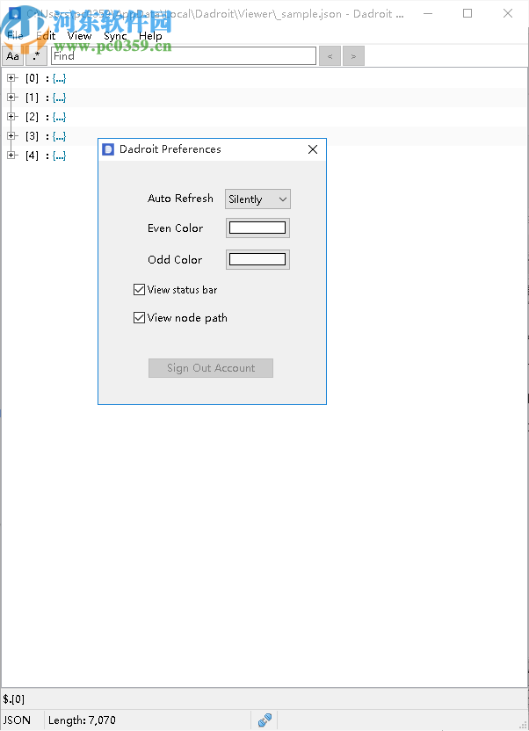Minimize the Dadroit main window
Viewport: 529px width, 731px height.
pyautogui.click(x=428, y=13)
